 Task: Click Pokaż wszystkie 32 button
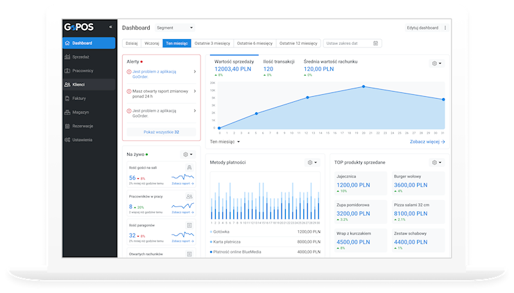161,132
